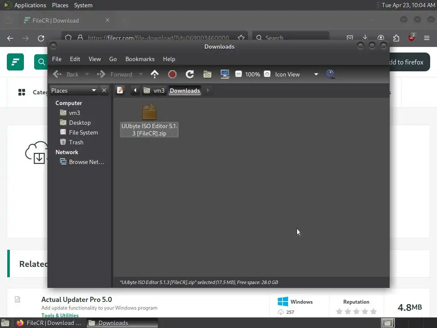Screen dimensions: 437x328
Task: Select UUbyte ISO Editor zip file
Action: 149,120
